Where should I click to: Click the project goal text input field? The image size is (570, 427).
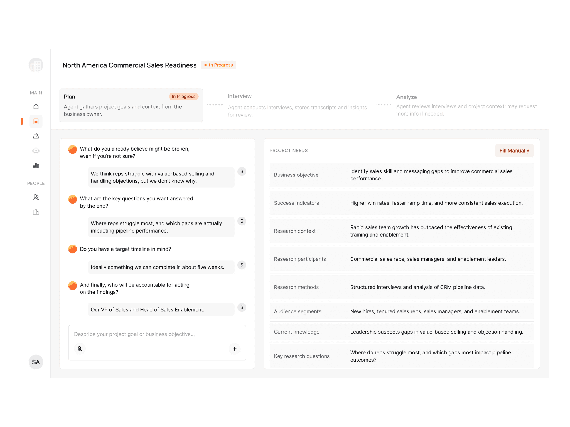[x=157, y=334]
